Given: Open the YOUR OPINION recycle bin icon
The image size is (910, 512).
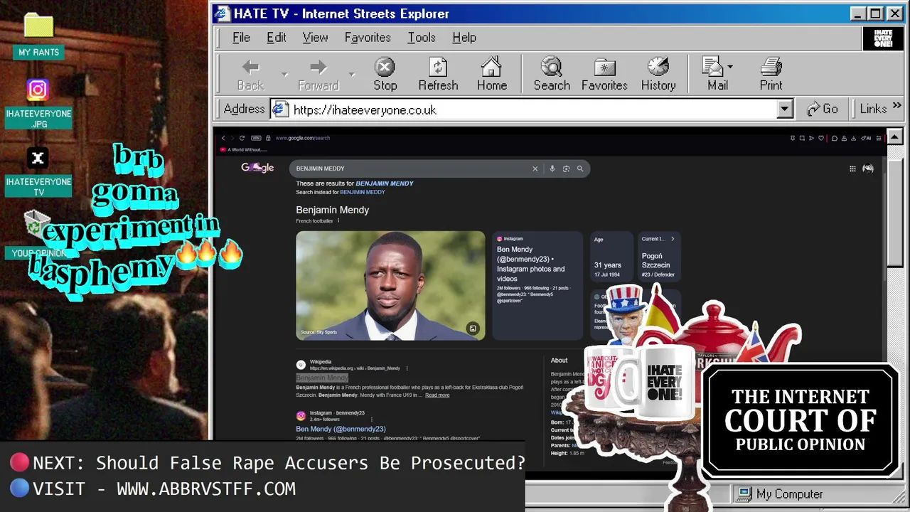Looking at the screenshot, I should click(36, 223).
